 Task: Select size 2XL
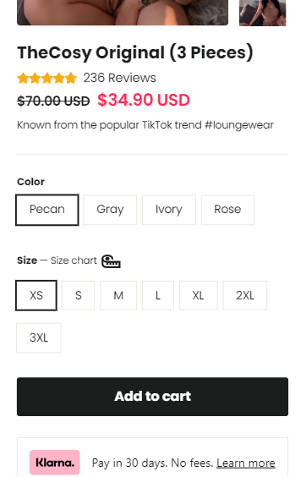point(245,295)
